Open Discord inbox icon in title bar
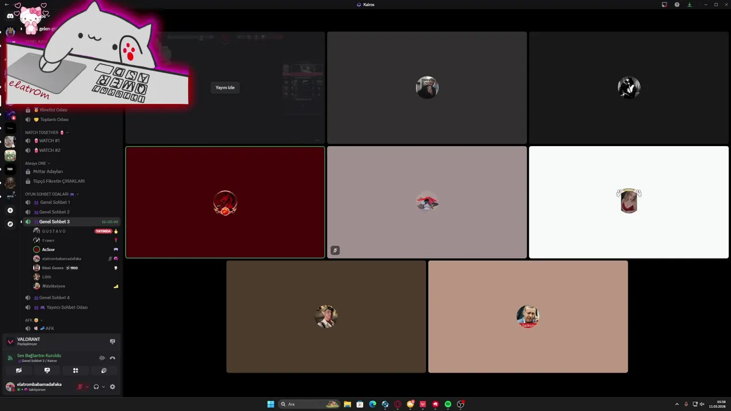 pyautogui.click(x=664, y=5)
